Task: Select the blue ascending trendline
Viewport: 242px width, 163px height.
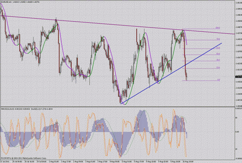Action: tap(171, 74)
